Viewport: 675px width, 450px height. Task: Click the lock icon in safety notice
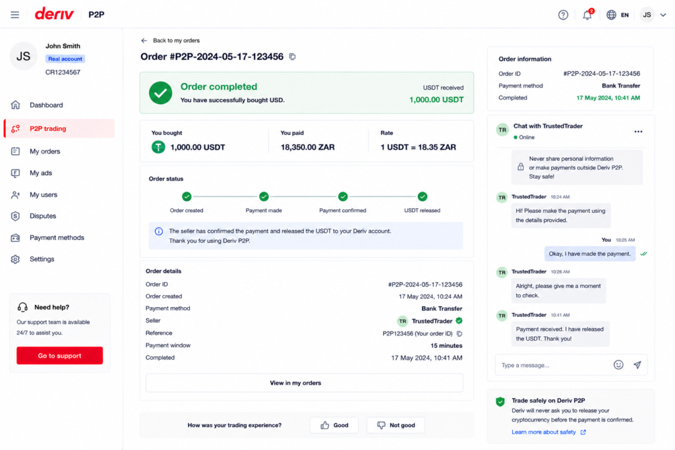(x=521, y=167)
